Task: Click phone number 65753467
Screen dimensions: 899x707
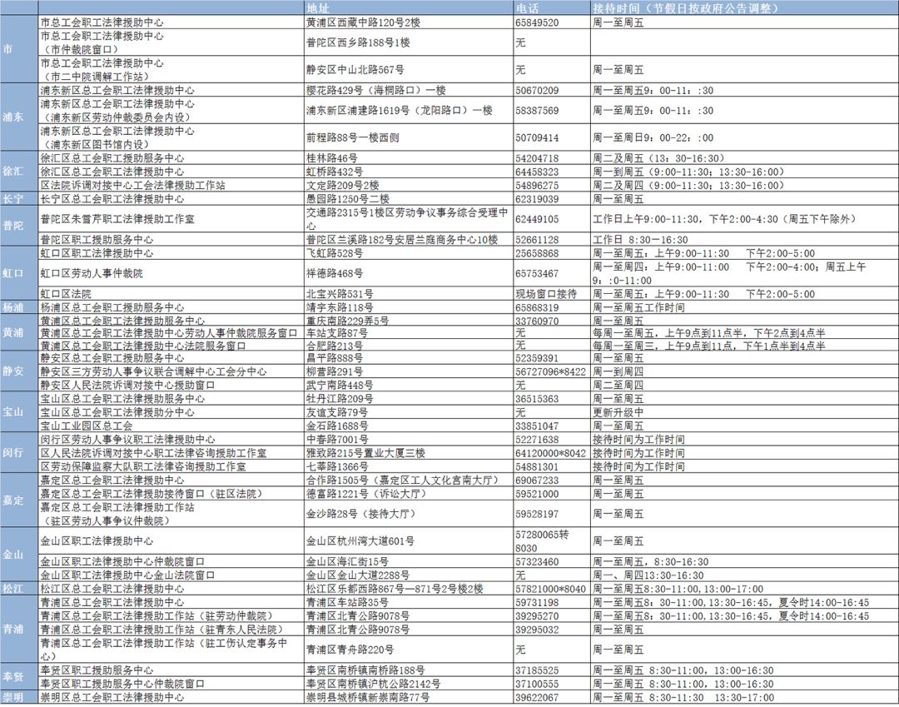Action: tap(537, 273)
